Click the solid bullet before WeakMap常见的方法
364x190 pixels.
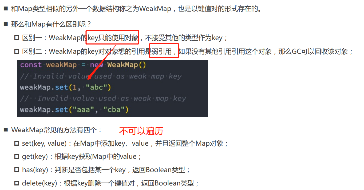click(6, 130)
